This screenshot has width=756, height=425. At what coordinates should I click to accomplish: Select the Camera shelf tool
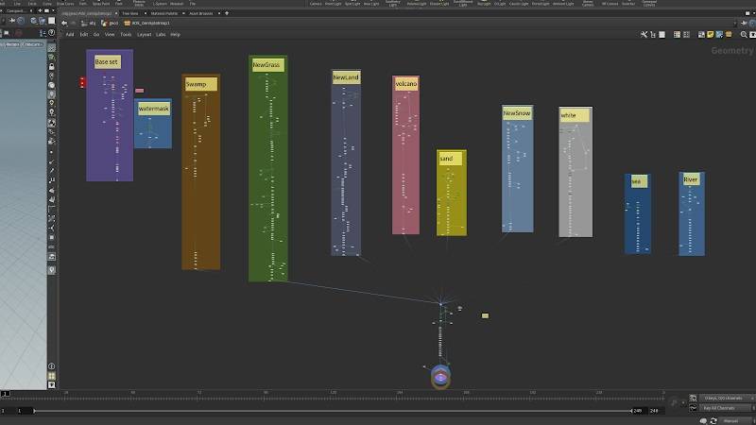[318, 4]
